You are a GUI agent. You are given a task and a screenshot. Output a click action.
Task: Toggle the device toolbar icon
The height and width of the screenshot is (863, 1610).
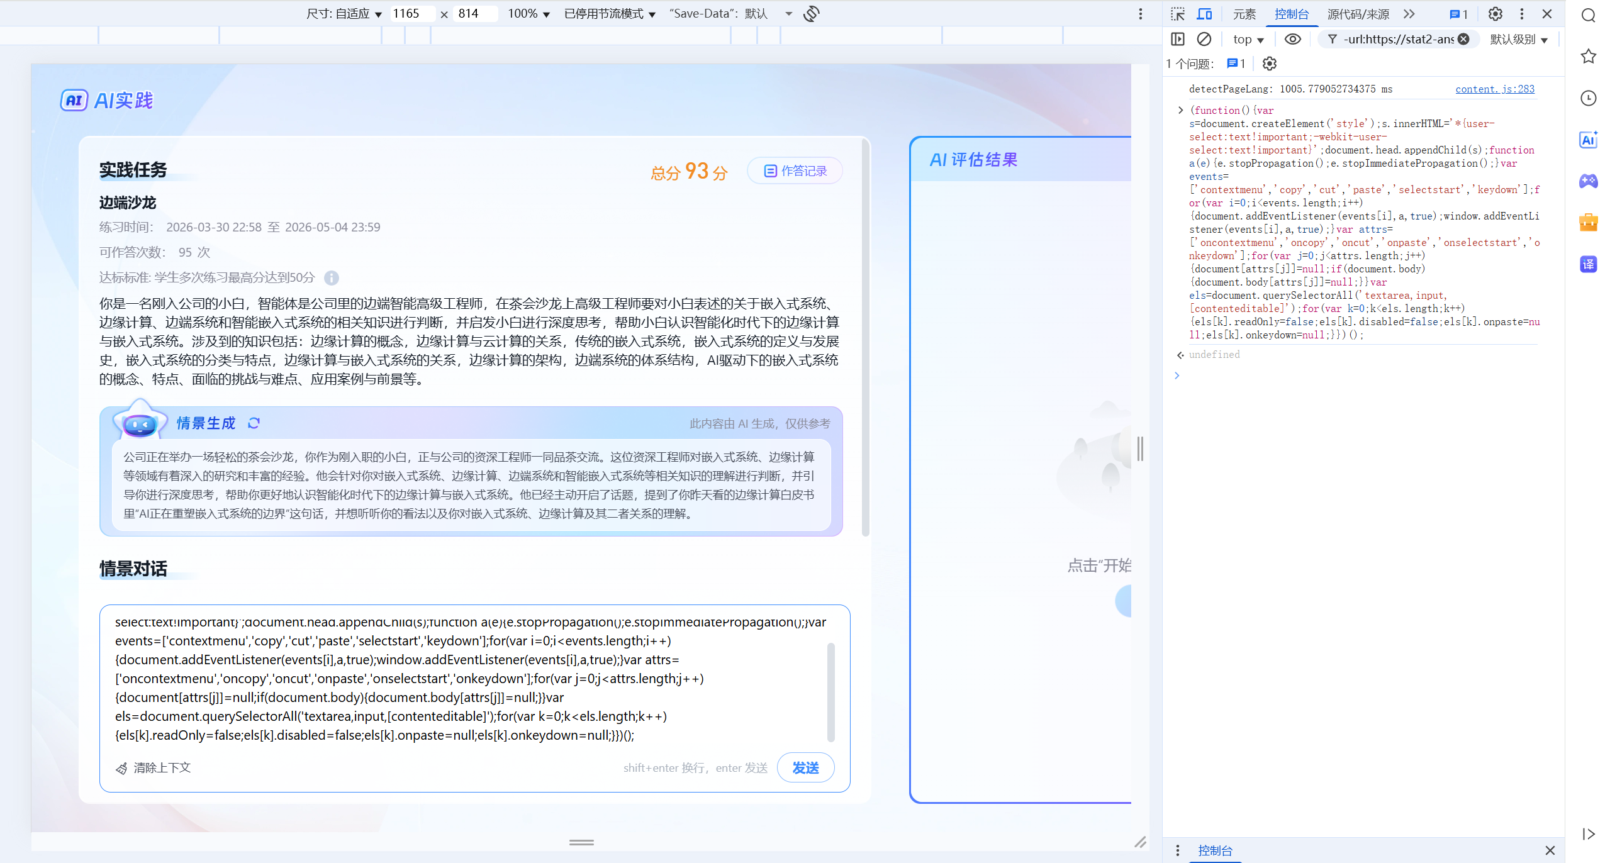point(1204,14)
